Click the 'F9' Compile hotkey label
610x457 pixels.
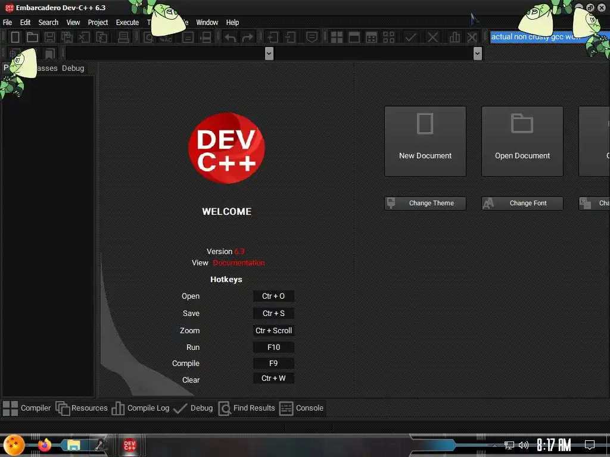click(273, 364)
